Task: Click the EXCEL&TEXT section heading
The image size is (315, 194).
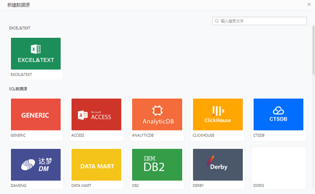Action: pyautogui.click(x=20, y=28)
